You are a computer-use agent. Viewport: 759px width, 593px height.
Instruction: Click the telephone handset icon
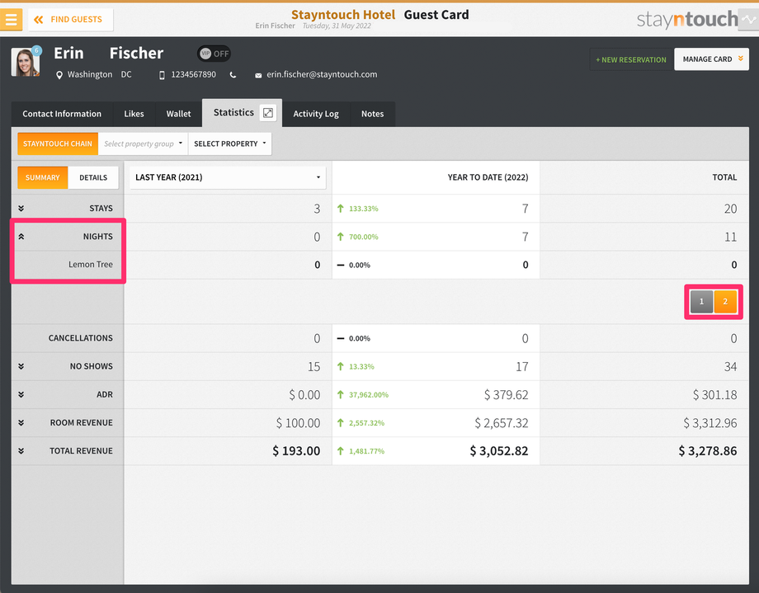(x=233, y=75)
